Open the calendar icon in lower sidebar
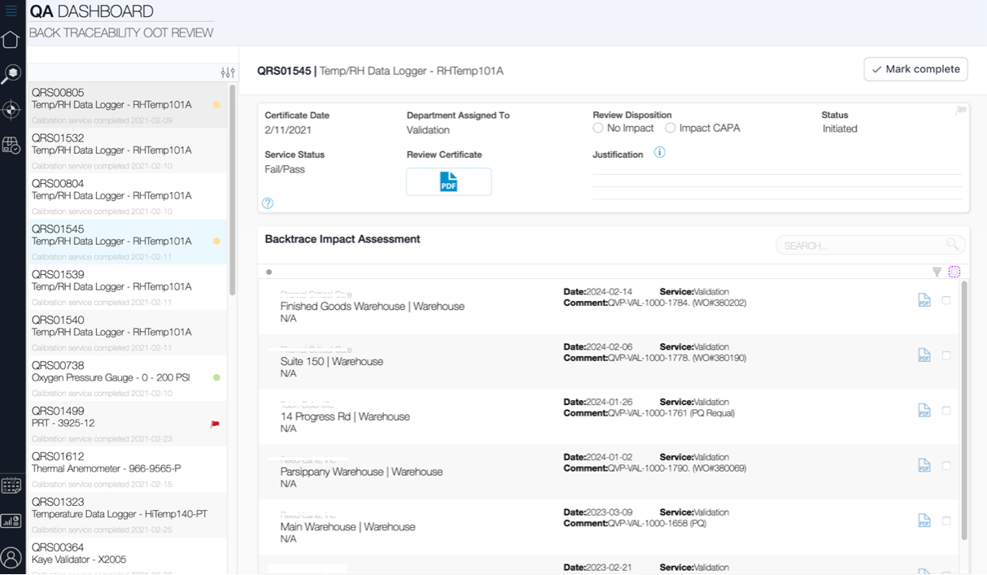The image size is (987, 575). (11, 485)
